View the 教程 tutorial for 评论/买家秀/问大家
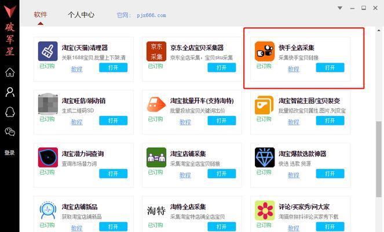384x232 pixels. click(x=294, y=228)
